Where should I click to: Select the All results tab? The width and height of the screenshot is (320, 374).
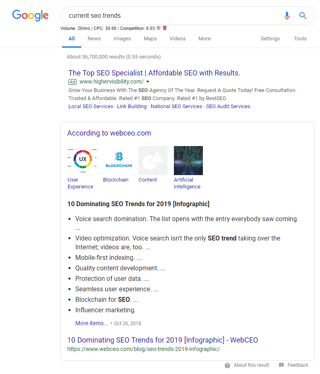pyautogui.click(x=72, y=39)
